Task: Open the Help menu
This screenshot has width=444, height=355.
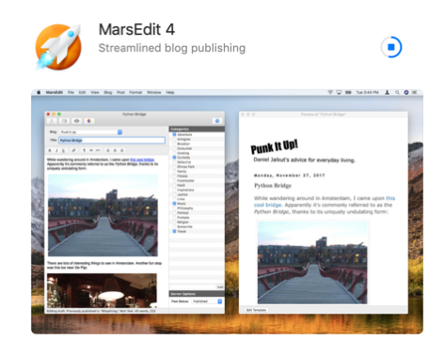Action: [170, 92]
